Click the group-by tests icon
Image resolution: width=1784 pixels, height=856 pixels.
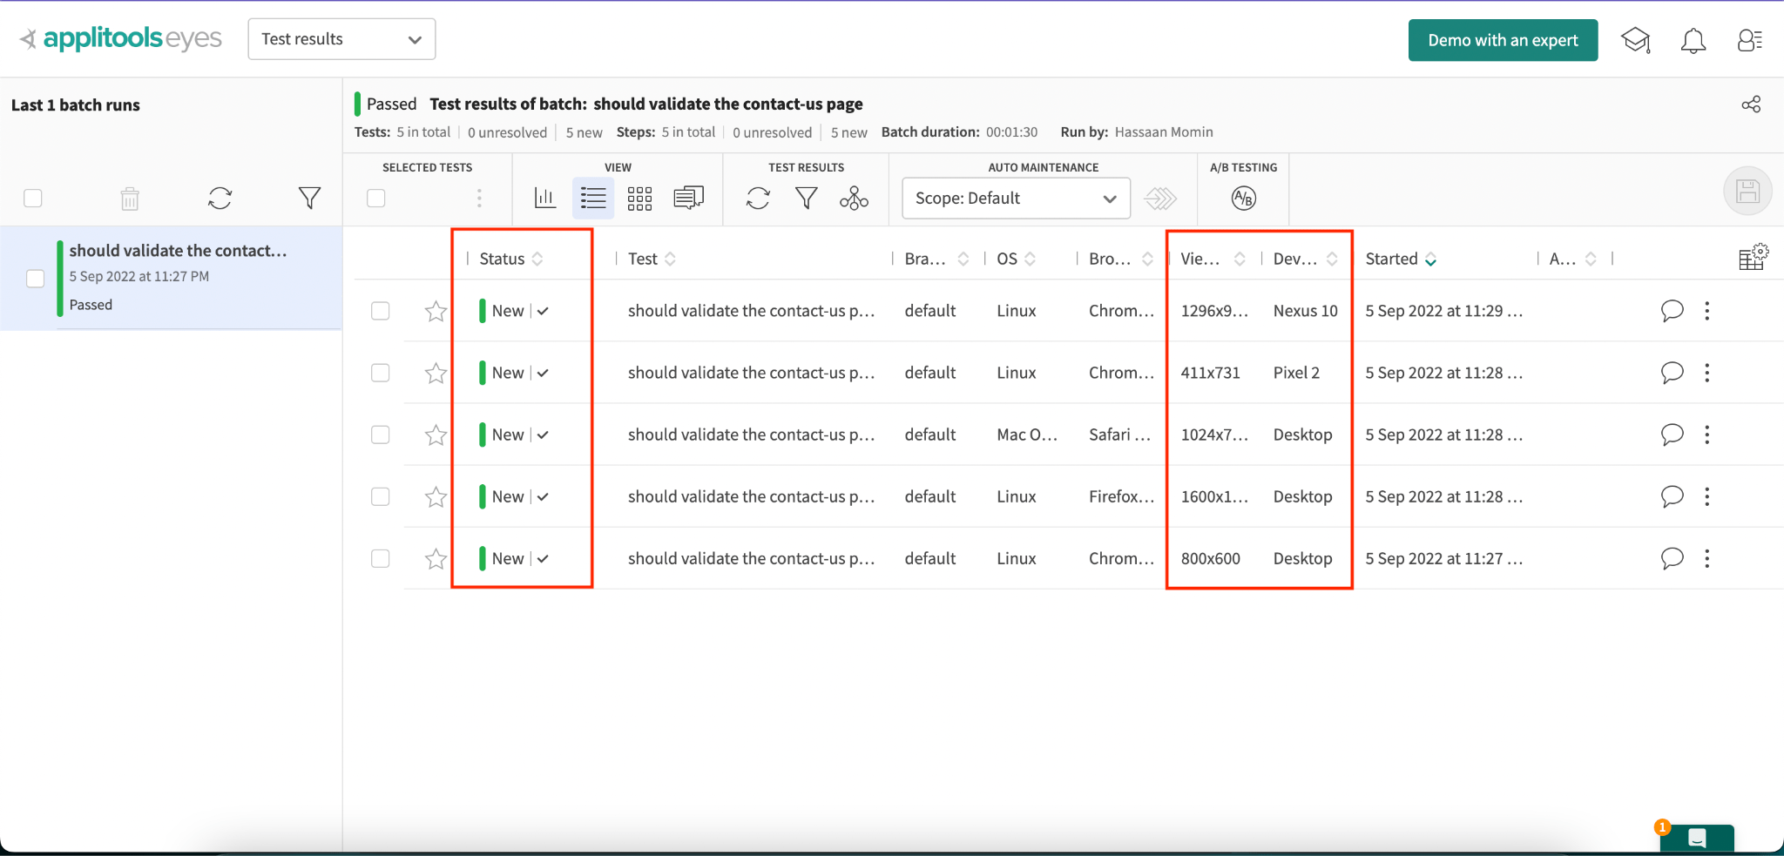854,199
